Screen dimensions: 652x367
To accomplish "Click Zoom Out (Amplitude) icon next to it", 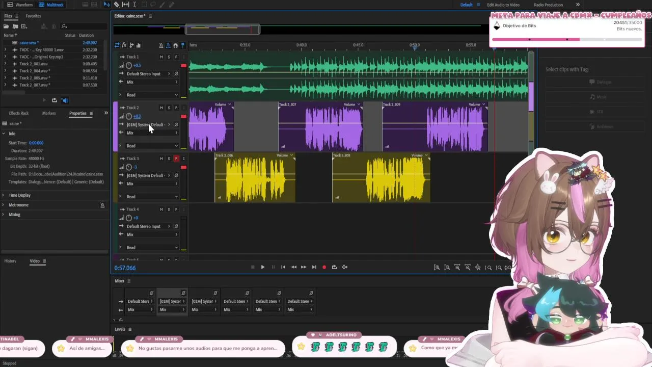I will click(447, 268).
